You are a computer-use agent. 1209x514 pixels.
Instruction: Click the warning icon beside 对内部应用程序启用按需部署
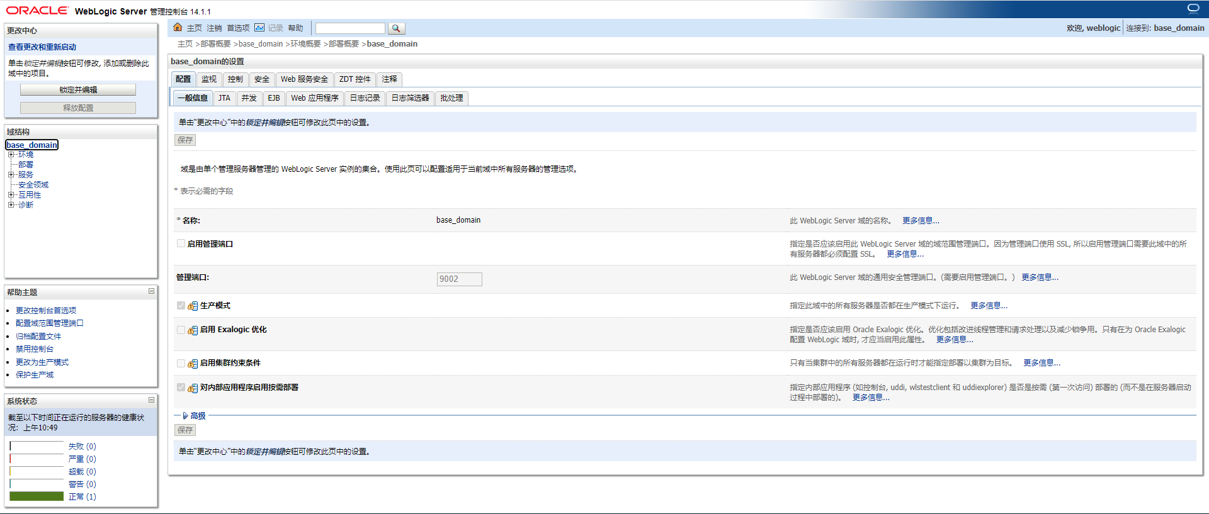click(x=193, y=388)
